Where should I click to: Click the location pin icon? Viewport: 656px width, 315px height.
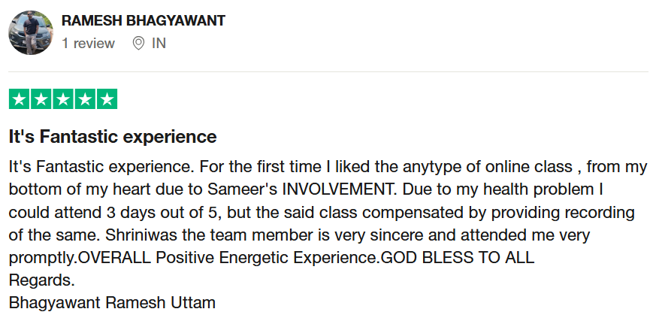(x=138, y=44)
